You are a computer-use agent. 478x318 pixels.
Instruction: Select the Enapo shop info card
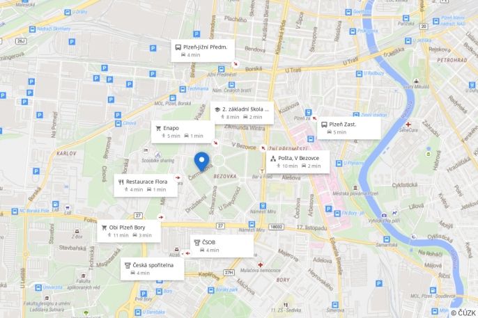183,132
